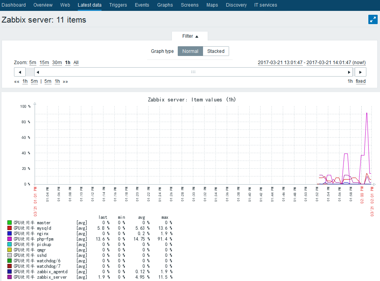Click the php-fpm peak near 91% on graph
Viewport: 380px width, 281px height.
[x=367, y=113]
